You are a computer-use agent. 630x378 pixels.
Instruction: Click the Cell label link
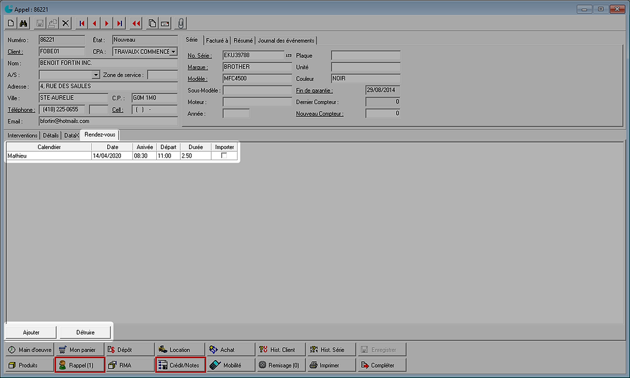pos(117,110)
